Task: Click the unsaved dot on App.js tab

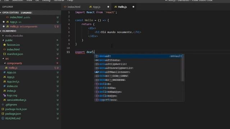Action: pos(108,7)
